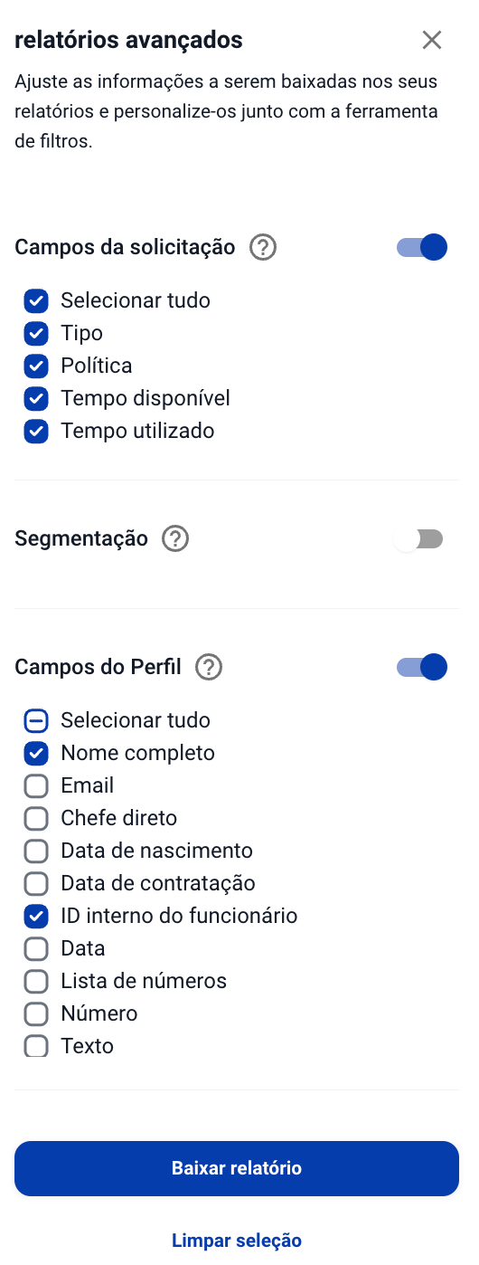Check the Lista de números checkbox

(x=36, y=982)
